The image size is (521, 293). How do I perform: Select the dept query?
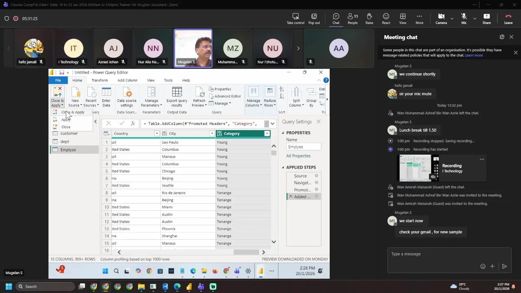point(74,142)
